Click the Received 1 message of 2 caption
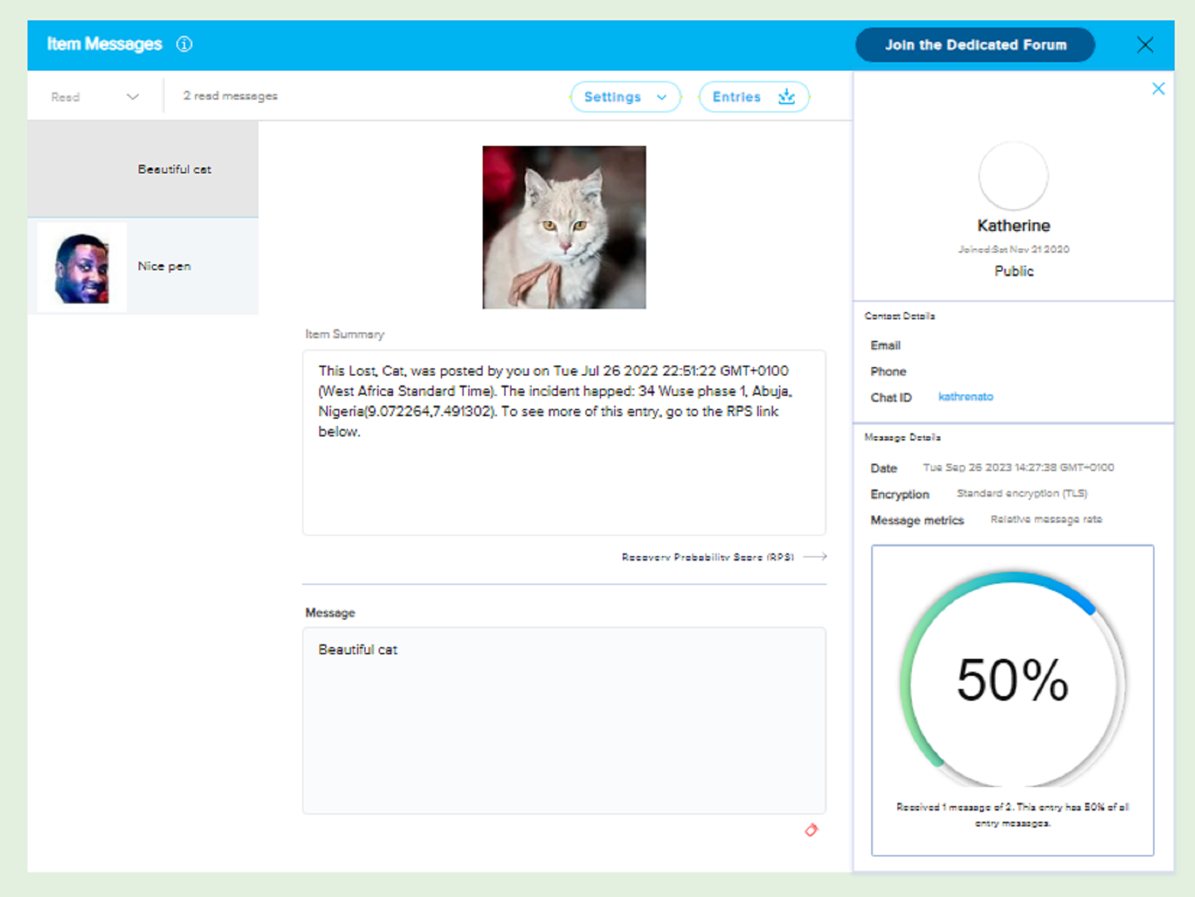The width and height of the screenshot is (1195, 897). pyautogui.click(x=1013, y=815)
